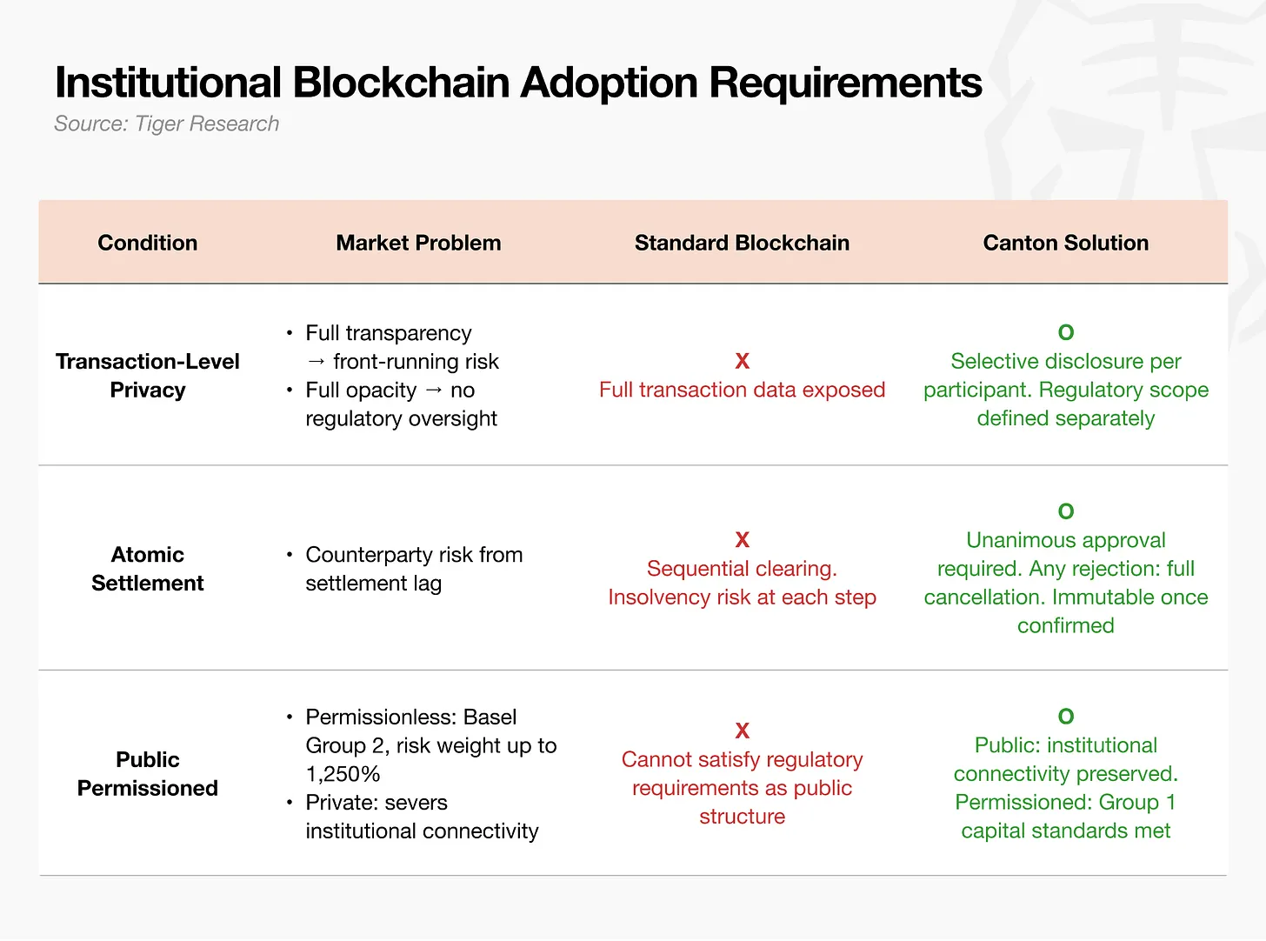Viewport: 1266px width, 941px height.
Task: Click the Atomic Settlement row label
Action: coord(148,569)
